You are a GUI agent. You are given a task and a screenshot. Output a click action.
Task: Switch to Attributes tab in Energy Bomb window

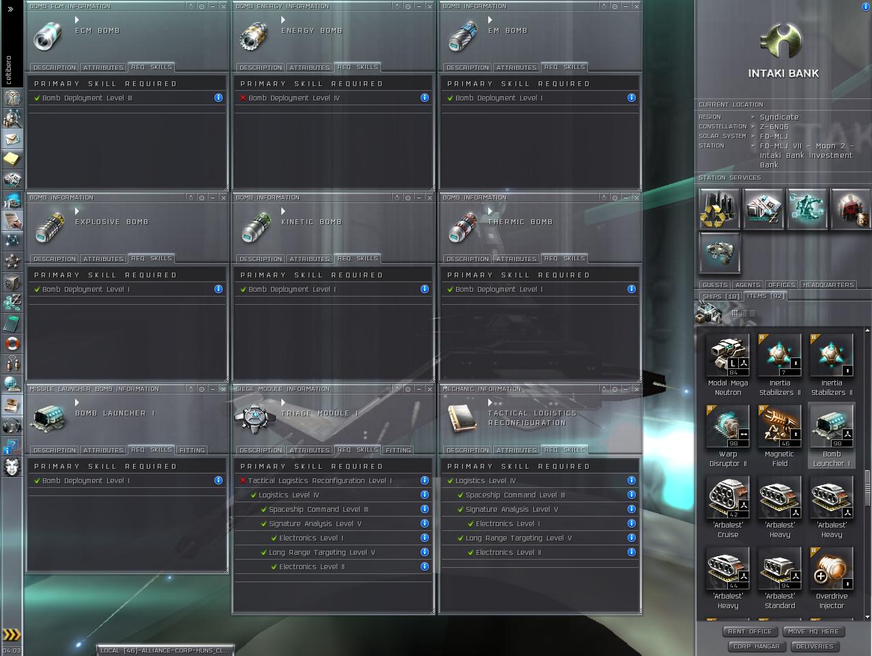pyautogui.click(x=309, y=68)
